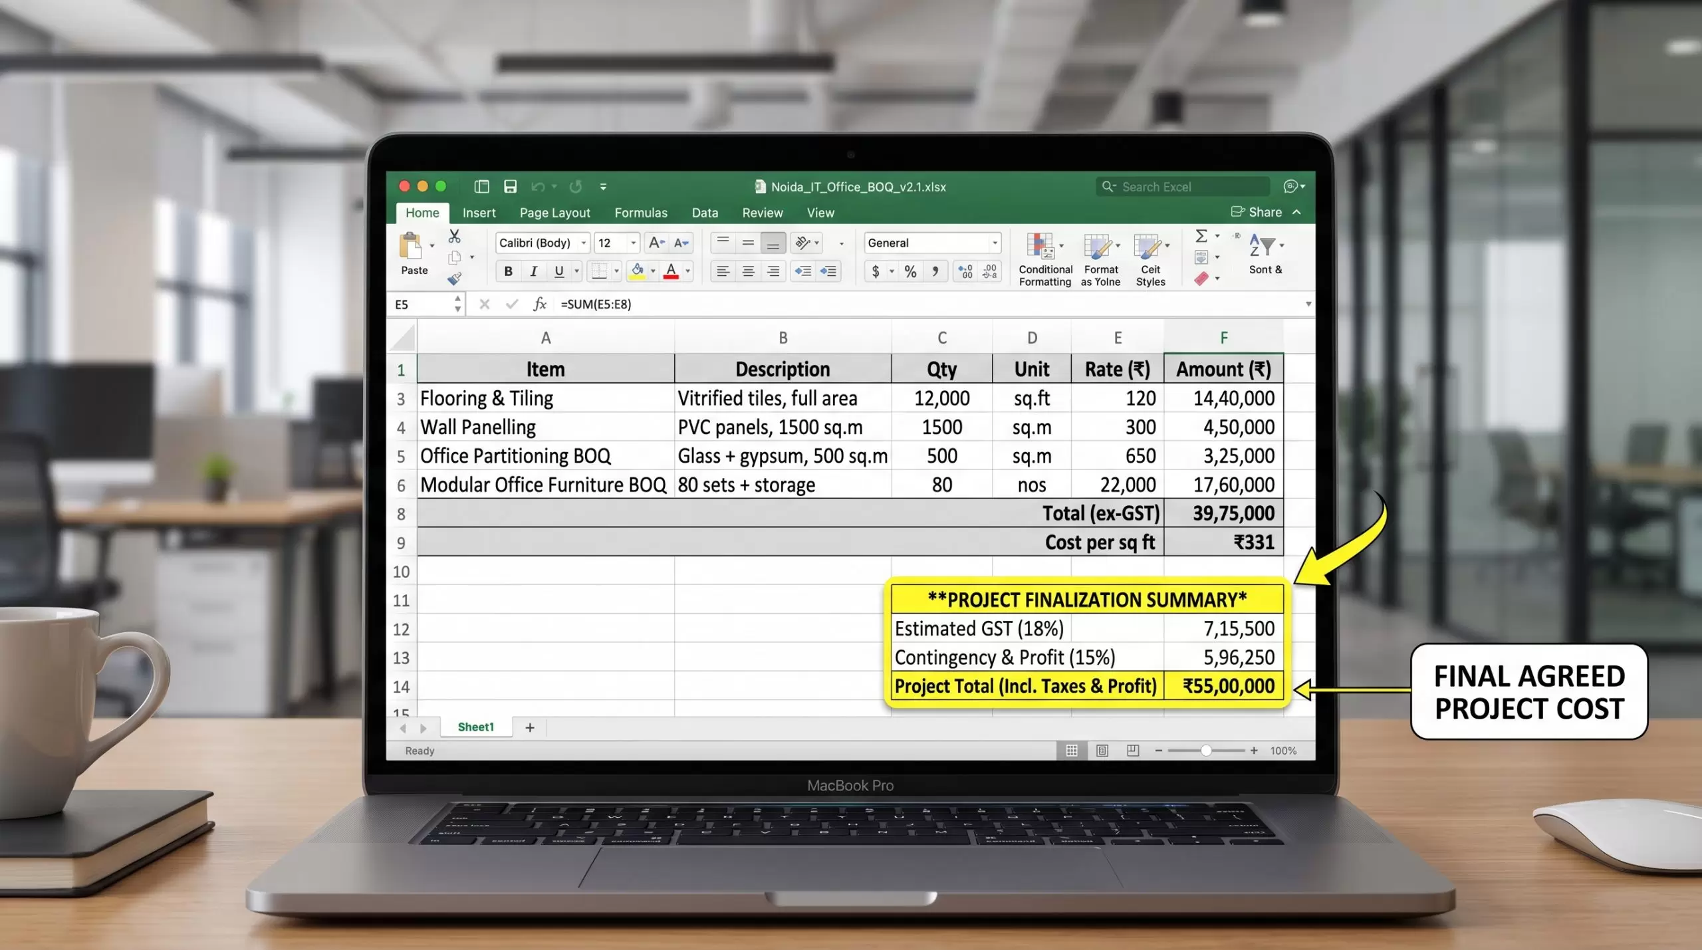Screen dimensions: 1702x950
Task: Click the percent style icon
Action: [910, 271]
